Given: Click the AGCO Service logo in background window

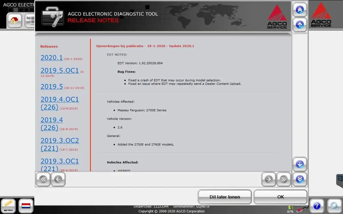Looking at the screenshot, I should [x=321, y=15].
